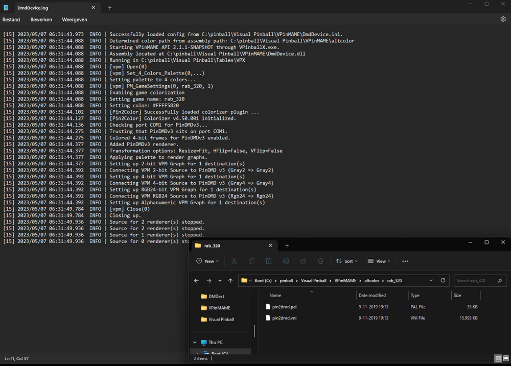511x366 pixels.
Task: Go back in File Explorer
Action: [196, 281]
